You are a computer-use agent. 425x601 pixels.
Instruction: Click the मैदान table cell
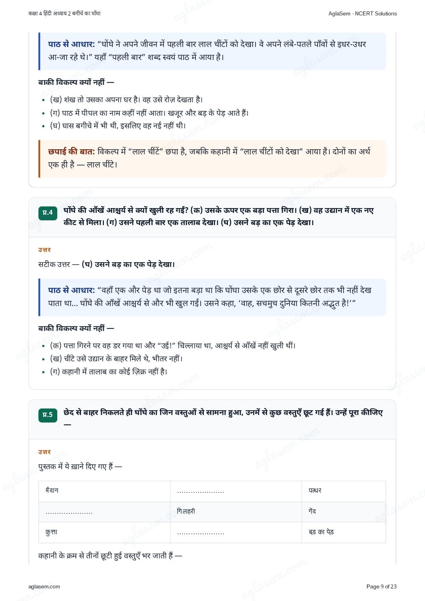tap(104, 491)
